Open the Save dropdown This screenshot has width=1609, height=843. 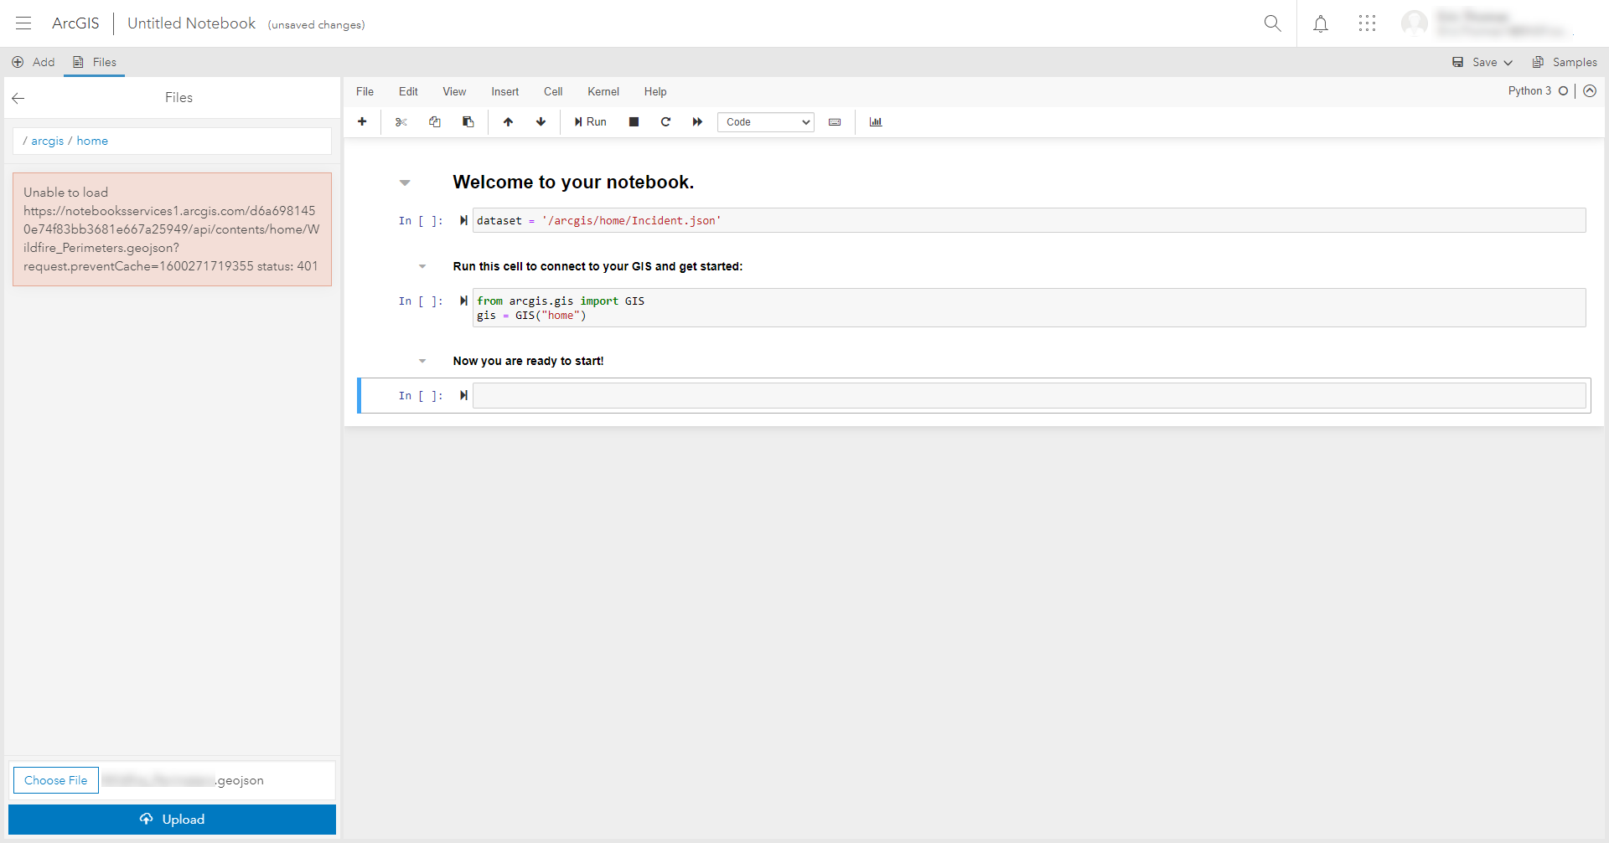[x=1482, y=62]
